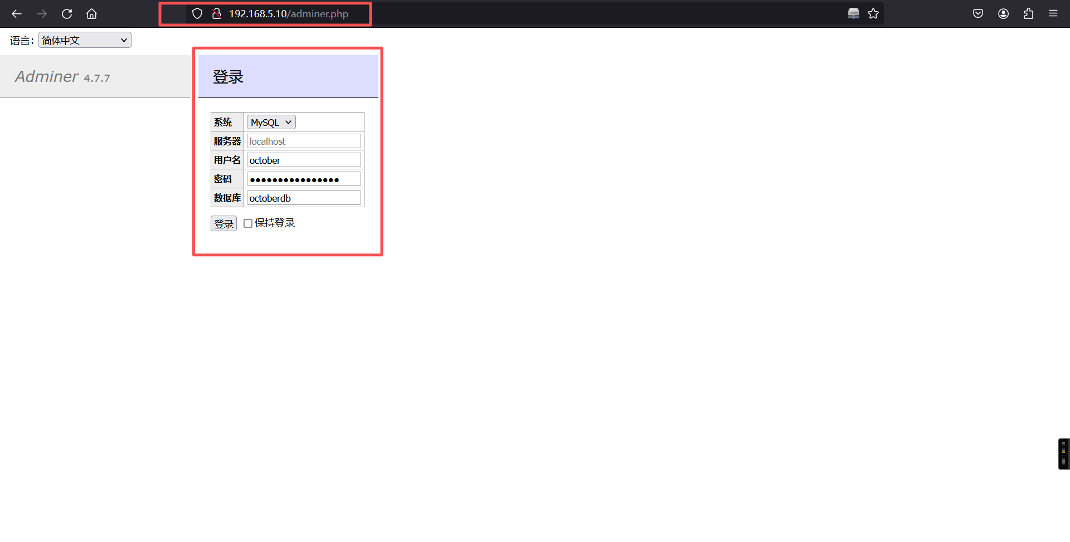Open the browser hamburger menu

pos(1053,13)
